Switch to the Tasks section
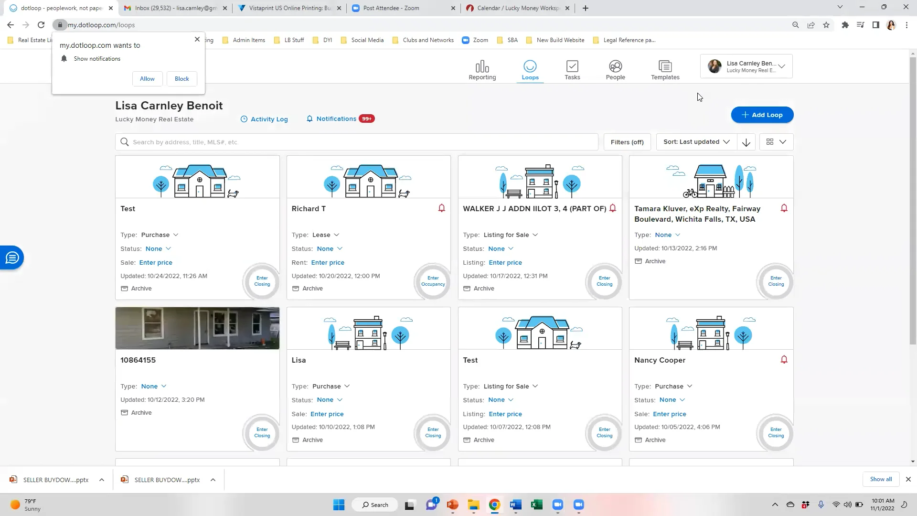The width and height of the screenshot is (917, 516). point(572,70)
